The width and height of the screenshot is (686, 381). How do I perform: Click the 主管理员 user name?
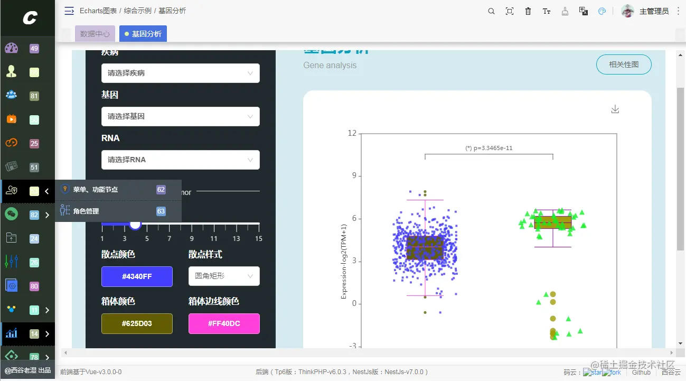click(x=654, y=11)
